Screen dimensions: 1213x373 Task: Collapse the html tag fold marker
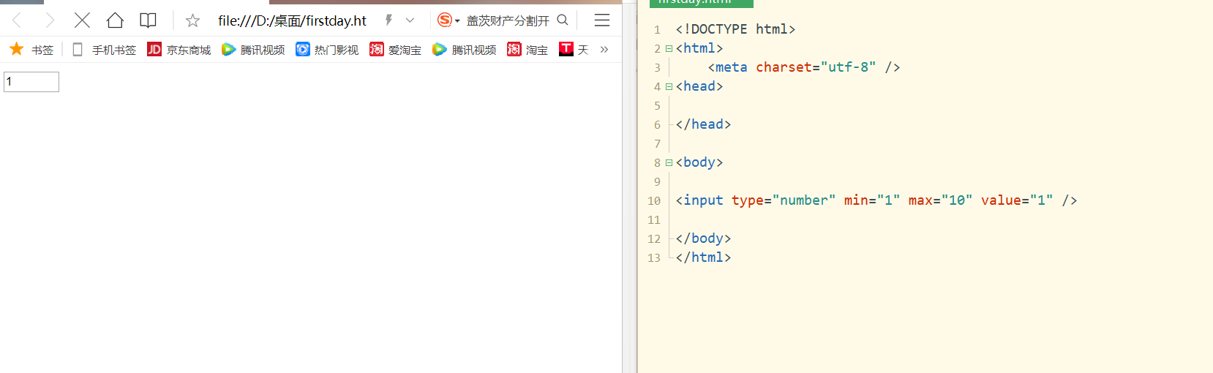tap(669, 49)
